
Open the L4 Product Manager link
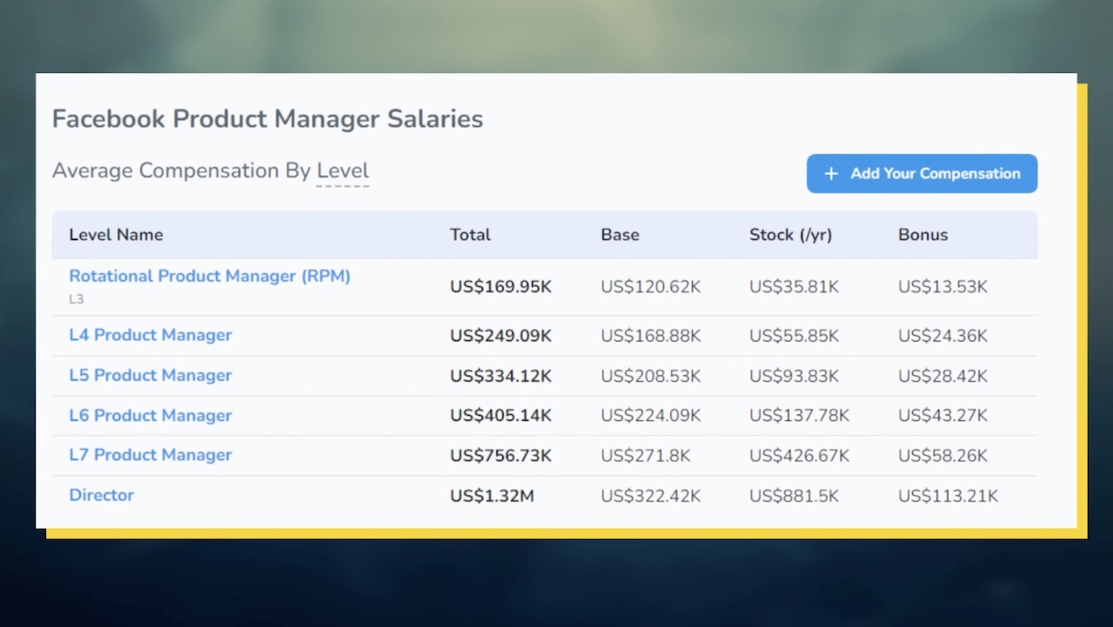(x=150, y=335)
